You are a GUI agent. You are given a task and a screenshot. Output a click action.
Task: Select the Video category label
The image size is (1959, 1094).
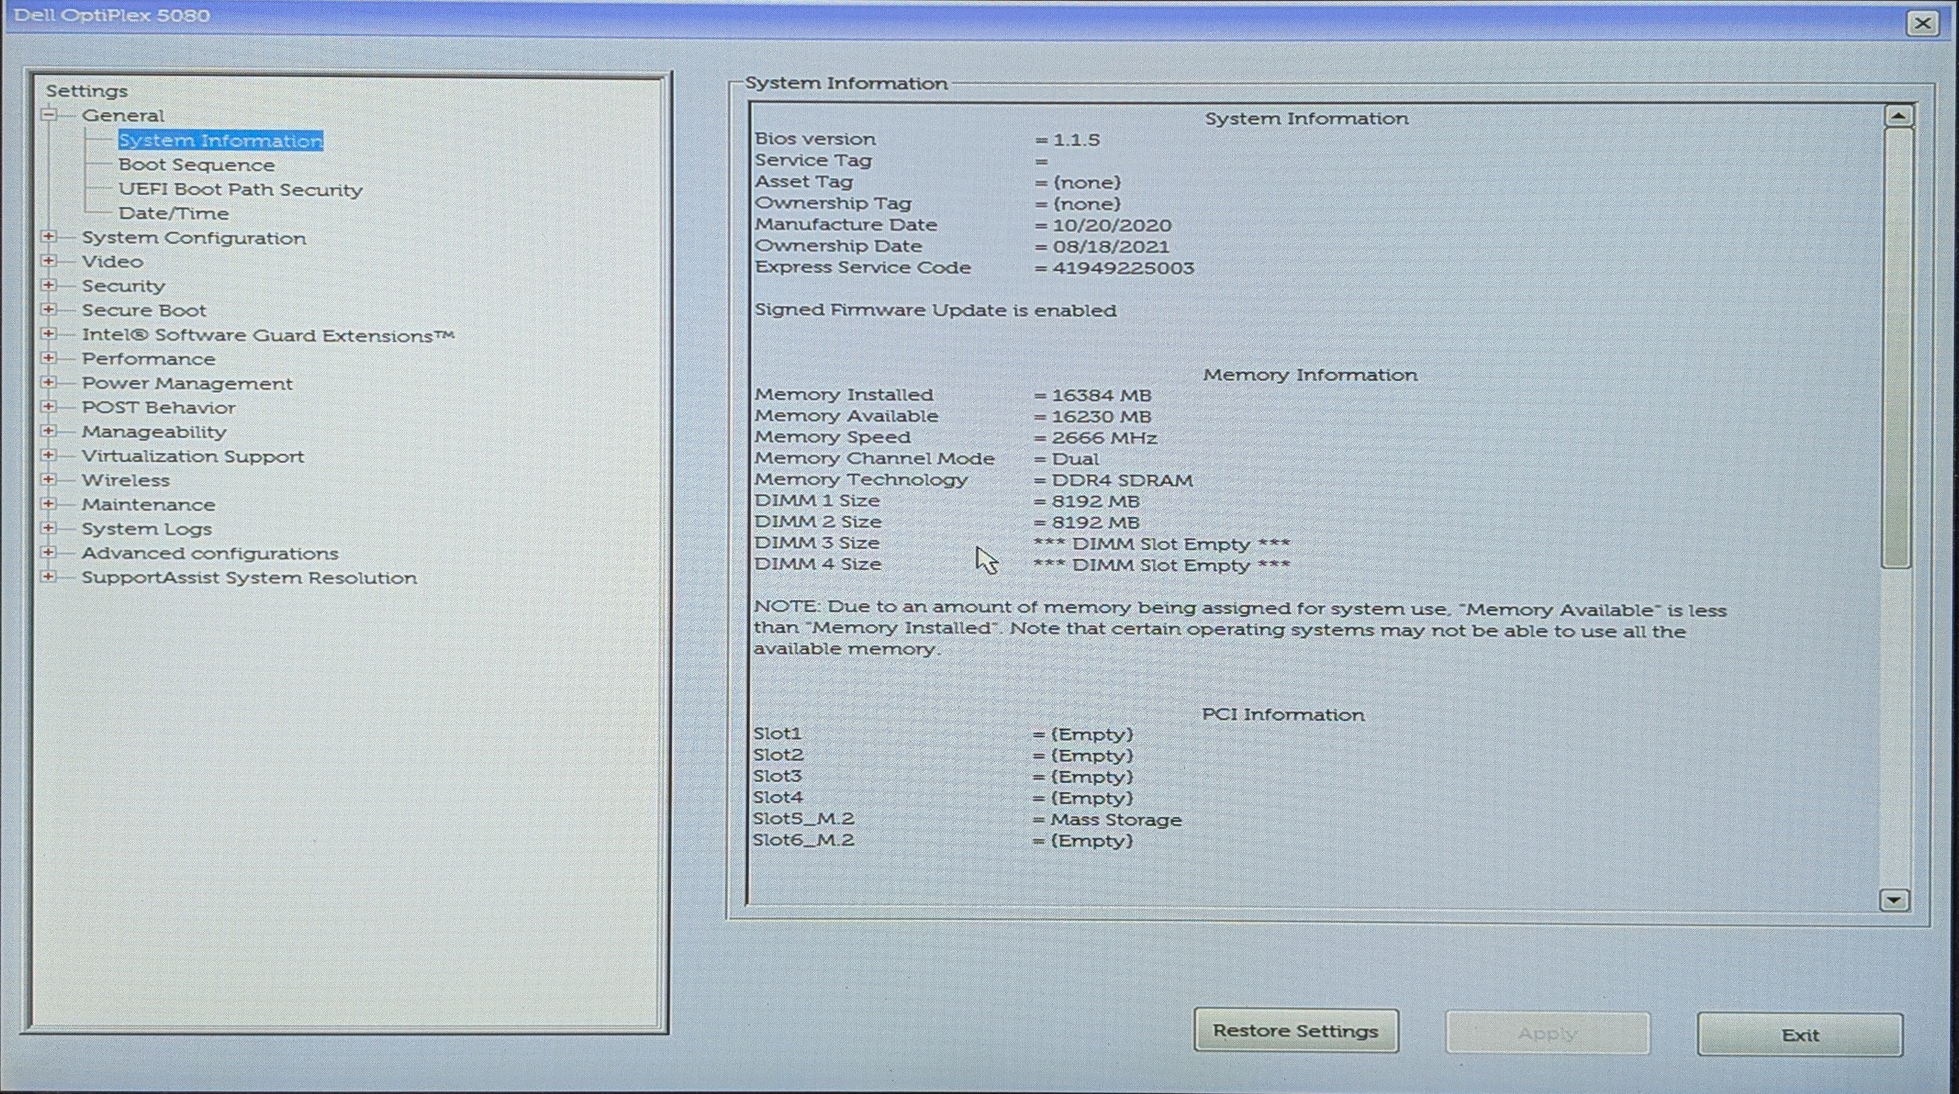[x=113, y=262]
